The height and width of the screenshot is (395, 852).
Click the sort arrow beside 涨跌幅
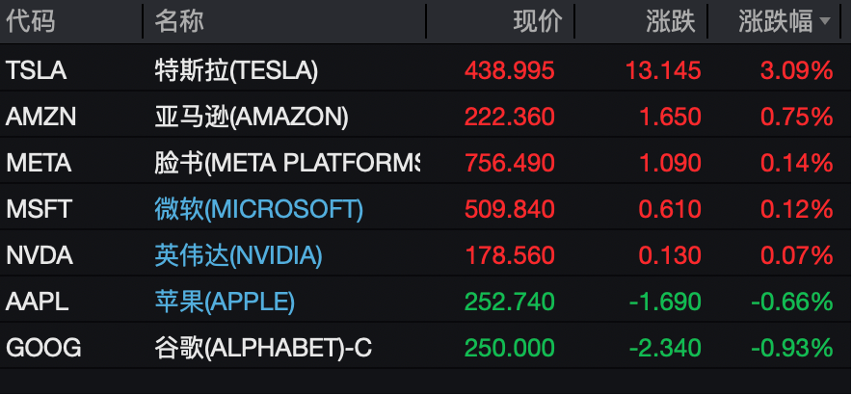(825, 23)
